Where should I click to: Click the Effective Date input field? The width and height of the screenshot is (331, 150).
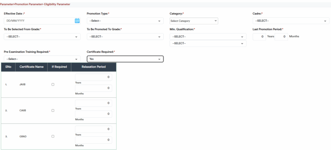click(39, 21)
